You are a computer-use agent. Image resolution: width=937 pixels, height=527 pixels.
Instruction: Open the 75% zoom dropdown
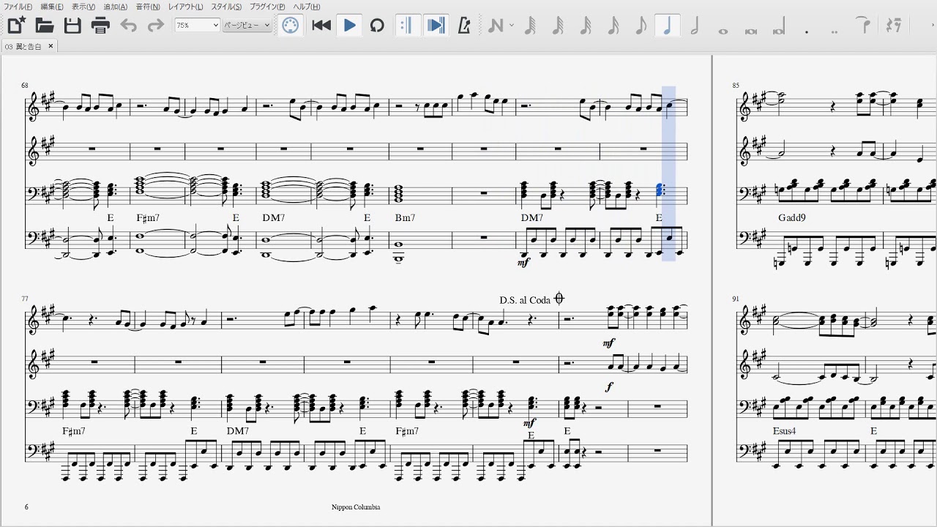pos(197,25)
